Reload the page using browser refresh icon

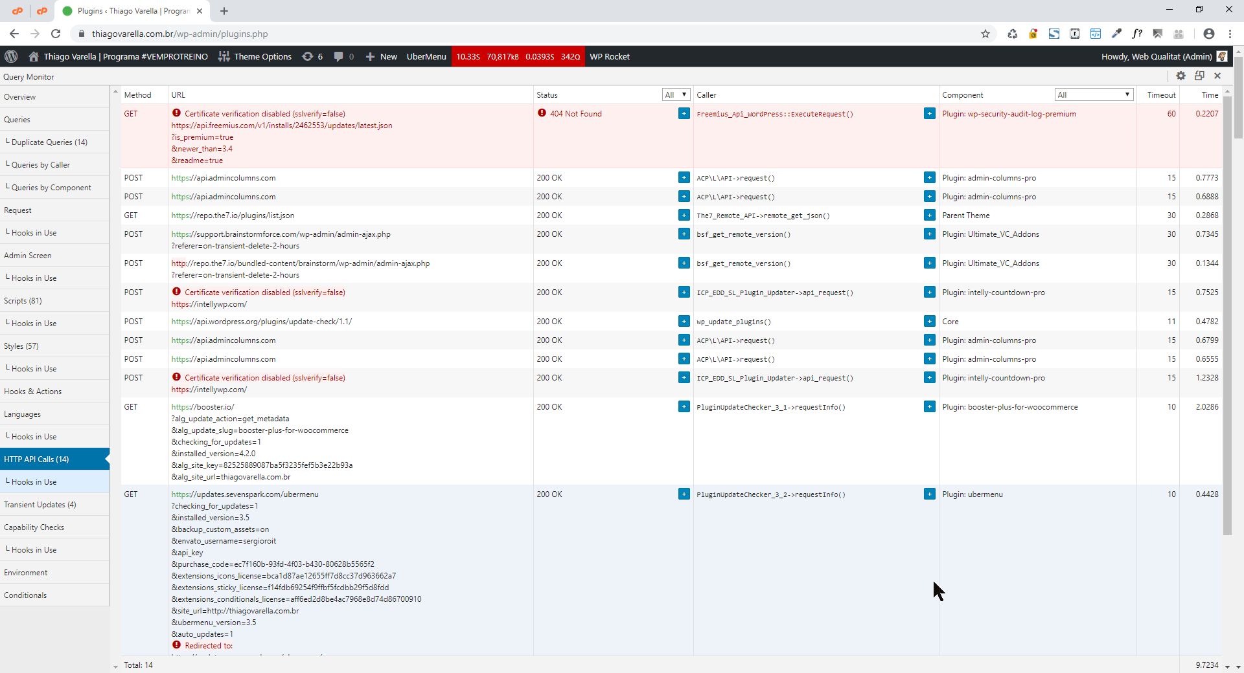[56, 34]
